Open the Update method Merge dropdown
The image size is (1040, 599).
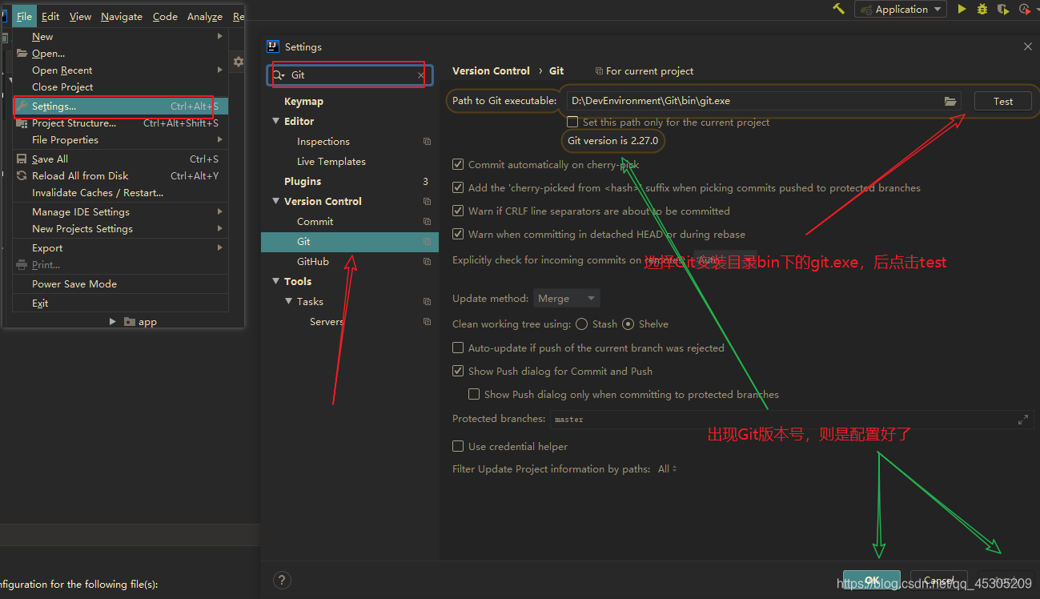pos(567,298)
